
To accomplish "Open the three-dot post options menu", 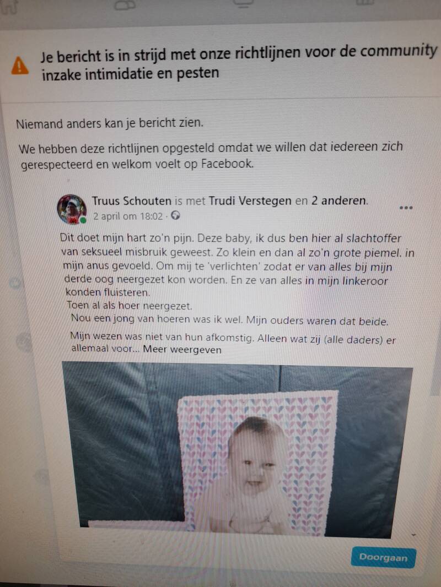I will 406,208.
